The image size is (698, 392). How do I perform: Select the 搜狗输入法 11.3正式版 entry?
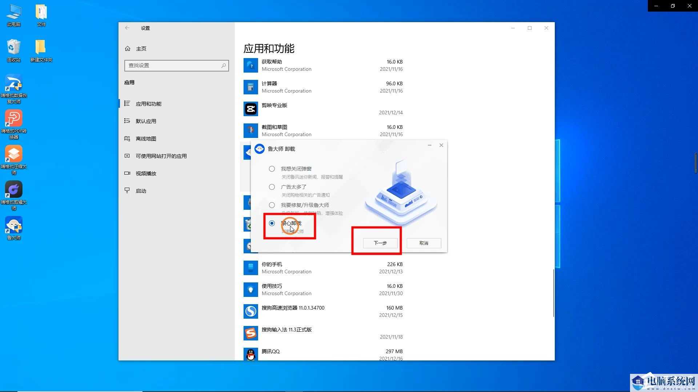pyautogui.click(x=323, y=333)
